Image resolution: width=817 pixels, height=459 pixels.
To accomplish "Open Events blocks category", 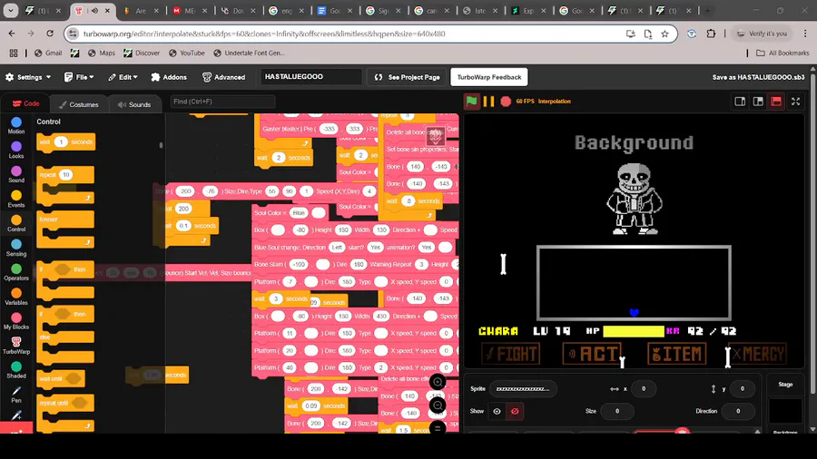I will click(16, 199).
